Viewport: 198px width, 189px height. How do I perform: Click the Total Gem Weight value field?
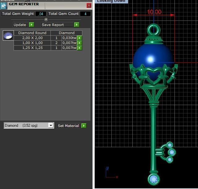pyautogui.click(x=41, y=14)
